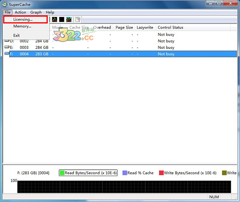Open the File menu

(8, 12)
